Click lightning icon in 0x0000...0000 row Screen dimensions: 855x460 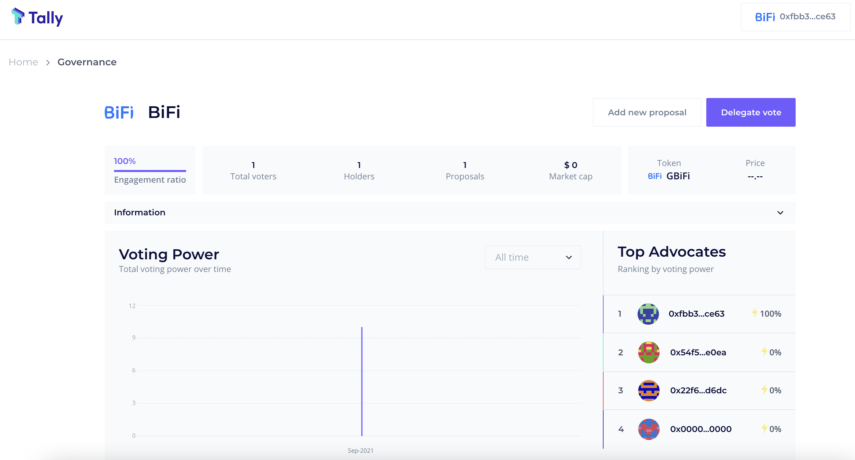tap(764, 428)
